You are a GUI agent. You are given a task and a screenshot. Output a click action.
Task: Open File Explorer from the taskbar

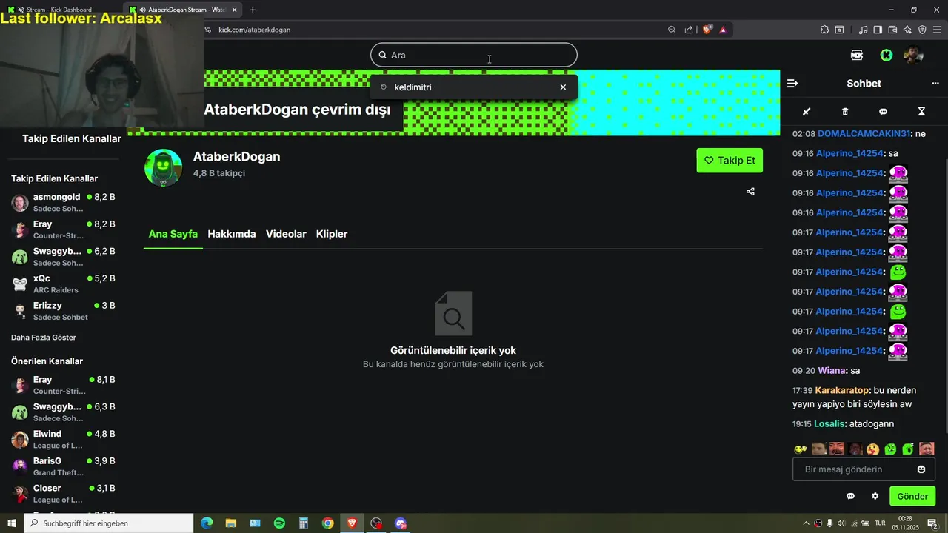tap(231, 523)
